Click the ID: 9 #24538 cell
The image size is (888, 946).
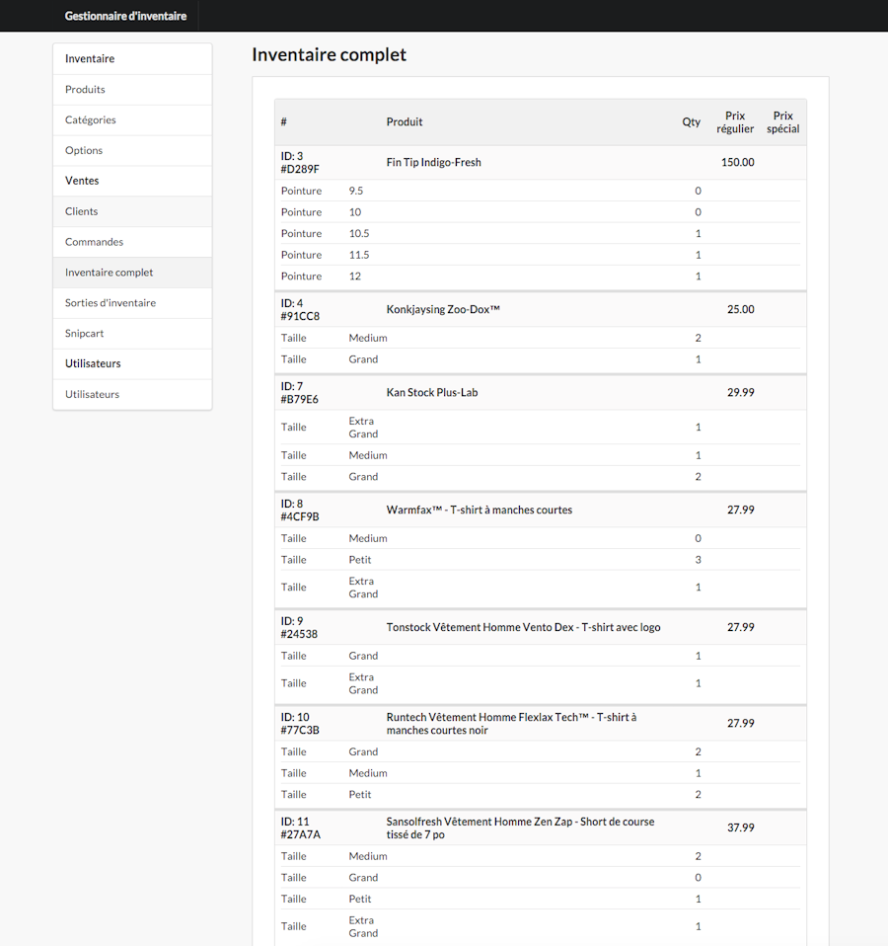pyautogui.click(x=299, y=627)
